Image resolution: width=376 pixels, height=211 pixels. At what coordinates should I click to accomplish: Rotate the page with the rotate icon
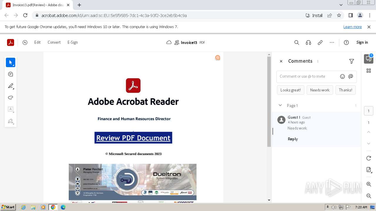click(369, 158)
